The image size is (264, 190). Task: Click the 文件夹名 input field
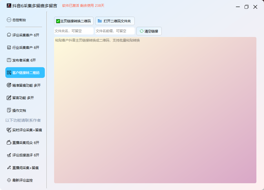pos(74,31)
